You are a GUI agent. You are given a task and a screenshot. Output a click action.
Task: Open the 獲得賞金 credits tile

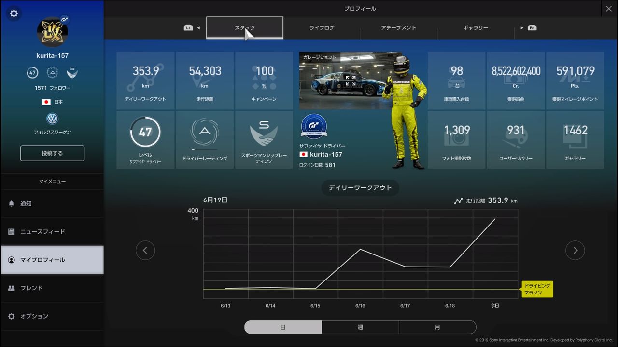click(x=516, y=80)
